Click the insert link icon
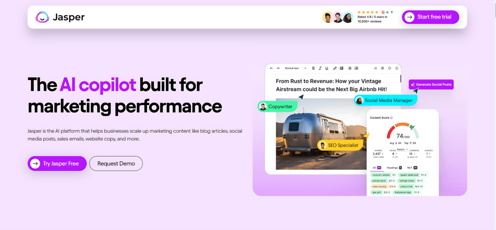 tap(335, 68)
